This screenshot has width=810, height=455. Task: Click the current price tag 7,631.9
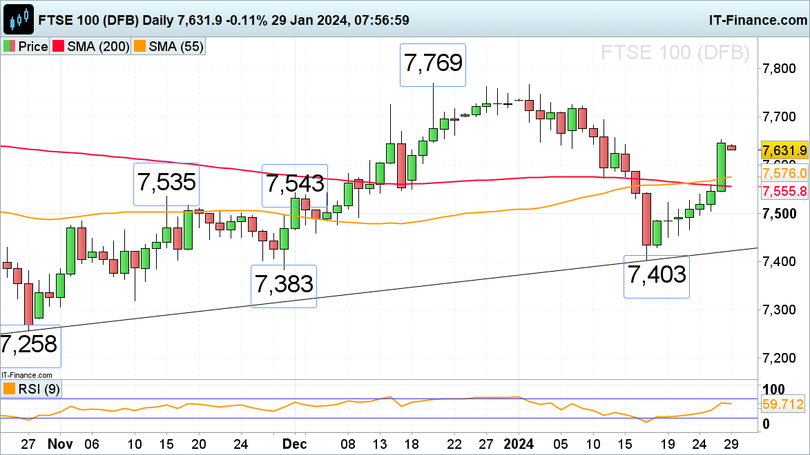click(784, 150)
